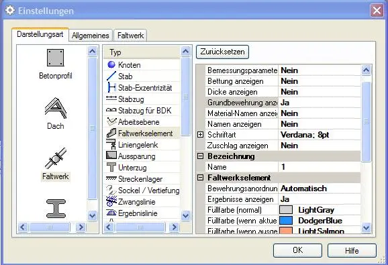Click right arrow of category list horizontal scrollbar
Viewport: 388px width, 265px height.
[81, 227]
